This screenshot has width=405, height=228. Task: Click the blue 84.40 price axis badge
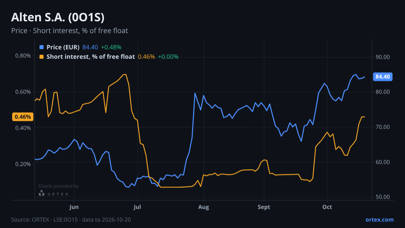(x=383, y=77)
